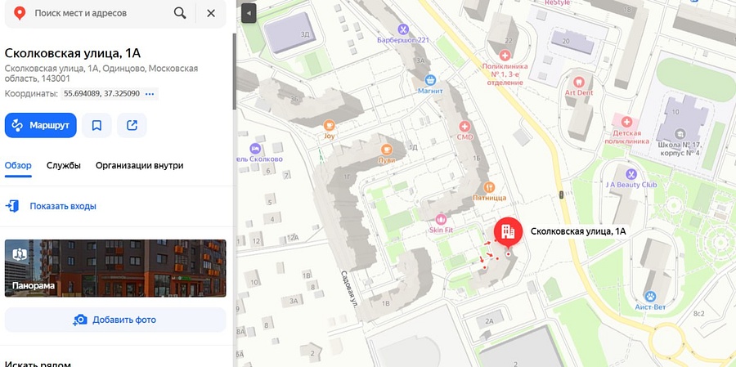Select the J A Beauty Club scissors marker
Screen dimensions: 736x367
click(x=631, y=174)
